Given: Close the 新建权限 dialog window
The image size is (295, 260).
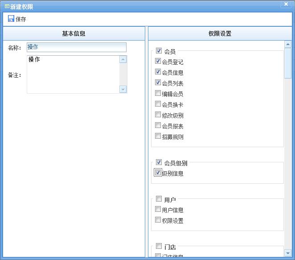Looking at the screenshot, I should point(286,4).
